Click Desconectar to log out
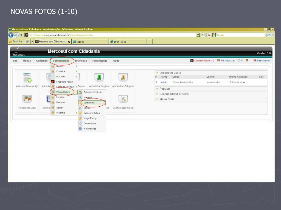This screenshot has width=281, height=210. pos(262,60)
